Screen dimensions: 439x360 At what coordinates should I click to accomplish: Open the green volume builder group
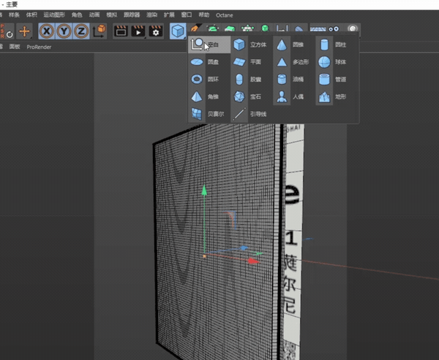pyautogui.click(x=265, y=28)
